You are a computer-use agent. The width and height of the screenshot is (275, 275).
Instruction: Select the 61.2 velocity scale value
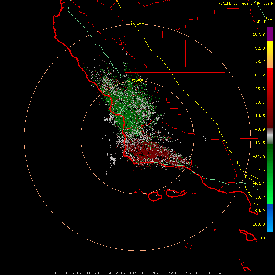pyautogui.click(x=260, y=75)
